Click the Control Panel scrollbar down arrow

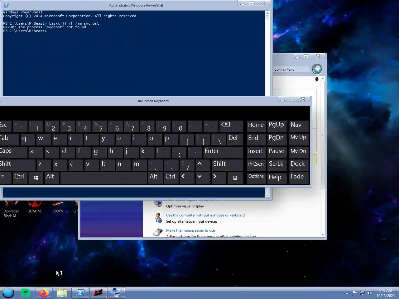323,235
